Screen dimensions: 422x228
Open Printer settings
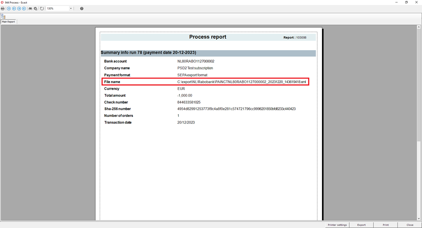click(x=337, y=225)
